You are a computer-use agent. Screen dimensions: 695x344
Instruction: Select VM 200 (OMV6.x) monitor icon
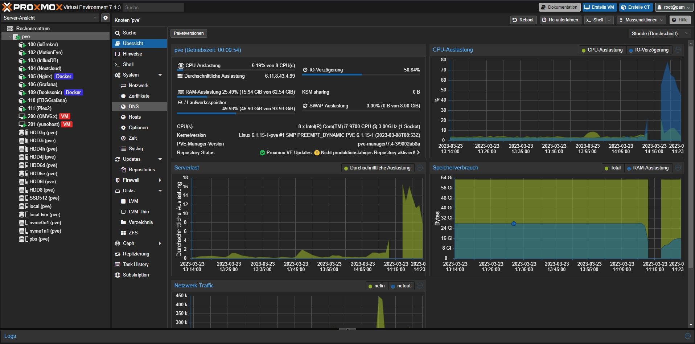click(22, 116)
